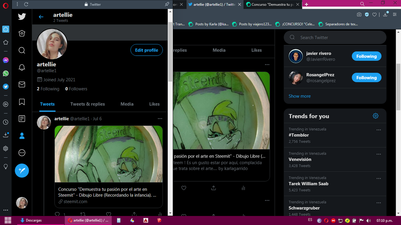
Task: Switch to the Concurso browser tab
Action: [273, 4]
